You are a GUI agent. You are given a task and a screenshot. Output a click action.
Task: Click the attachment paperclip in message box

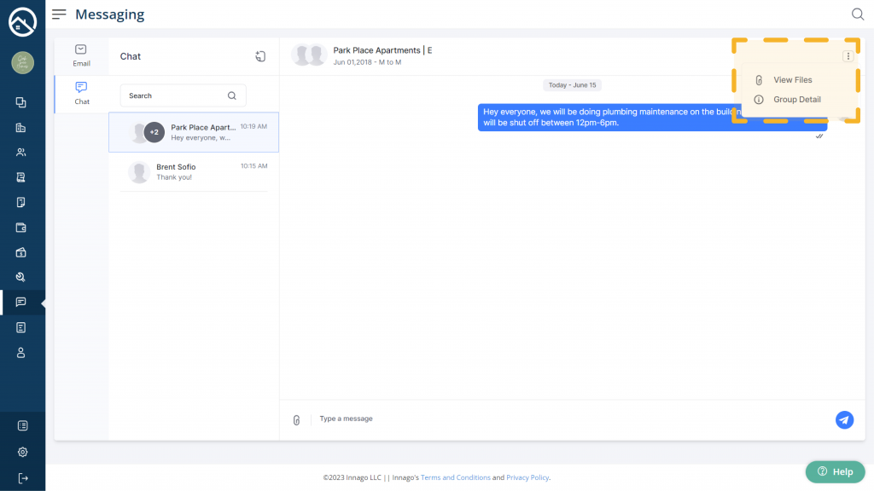296,420
